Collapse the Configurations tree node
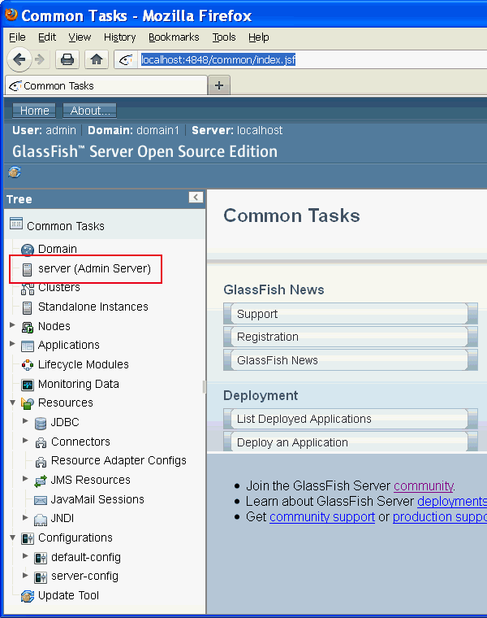The width and height of the screenshot is (487, 618). point(12,537)
